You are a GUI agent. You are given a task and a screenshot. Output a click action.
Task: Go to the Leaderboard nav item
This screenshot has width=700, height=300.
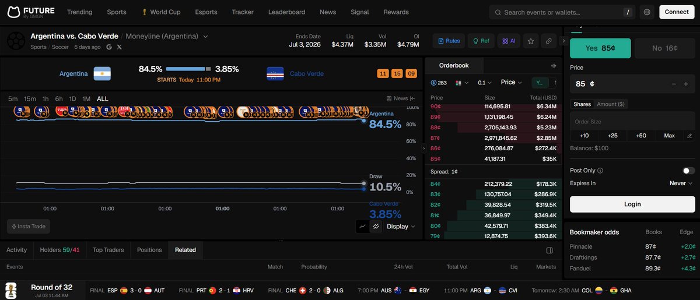286,12
